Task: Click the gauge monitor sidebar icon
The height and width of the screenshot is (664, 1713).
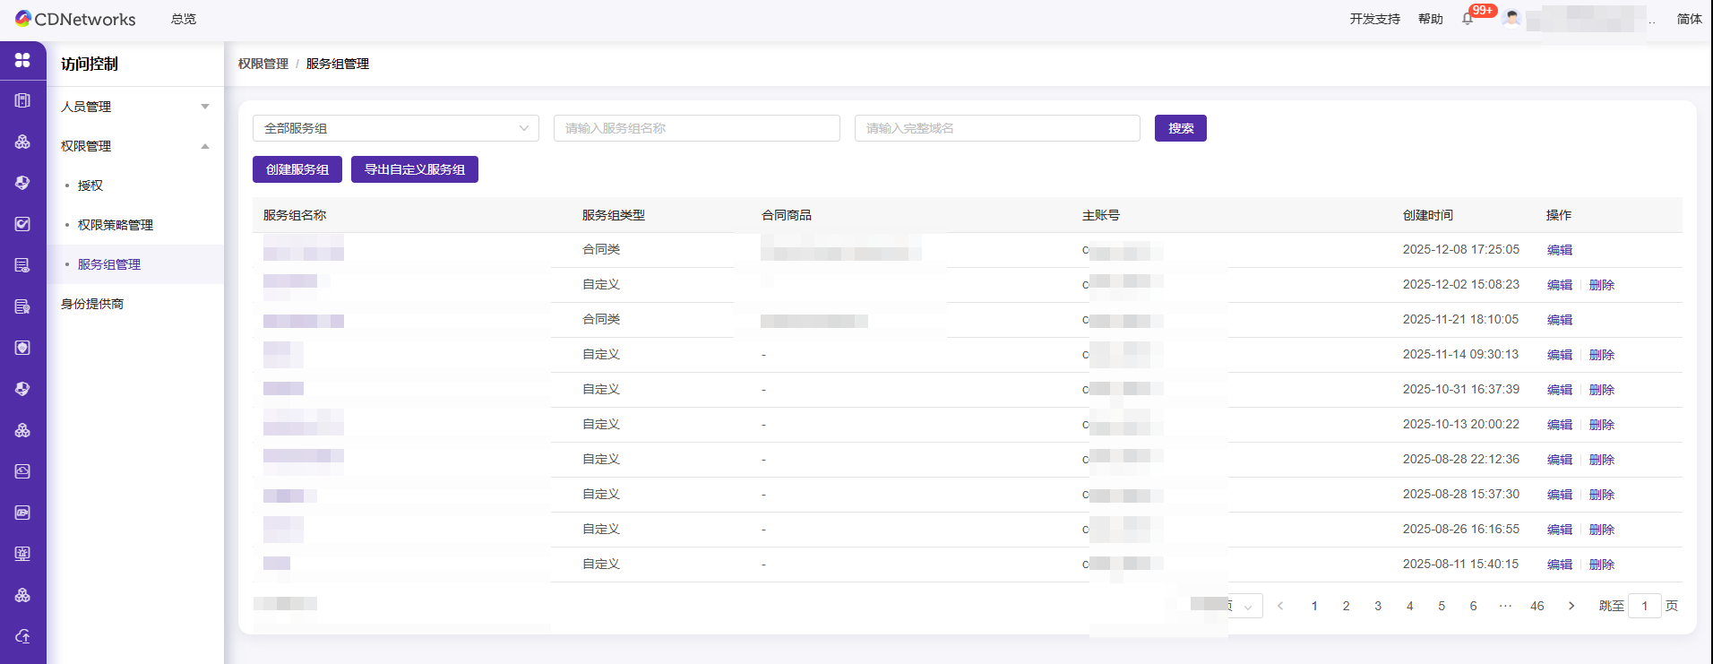Action: 22,471
